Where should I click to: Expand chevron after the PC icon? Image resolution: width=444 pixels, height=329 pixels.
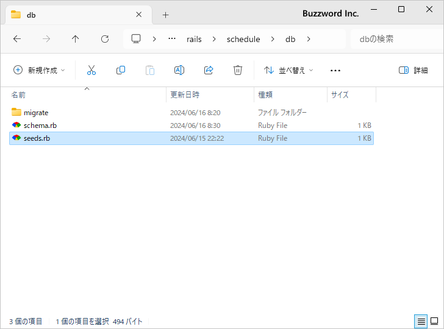154,39
